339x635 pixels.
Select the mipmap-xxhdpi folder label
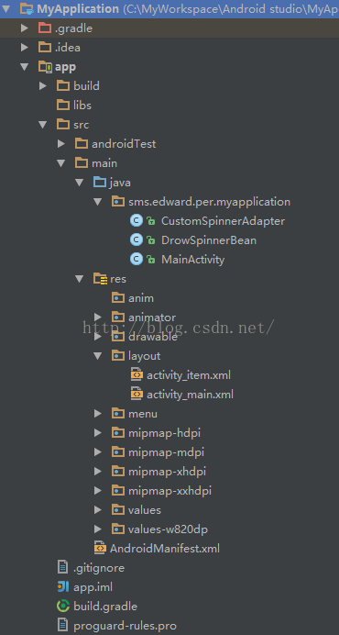(169, 491)
